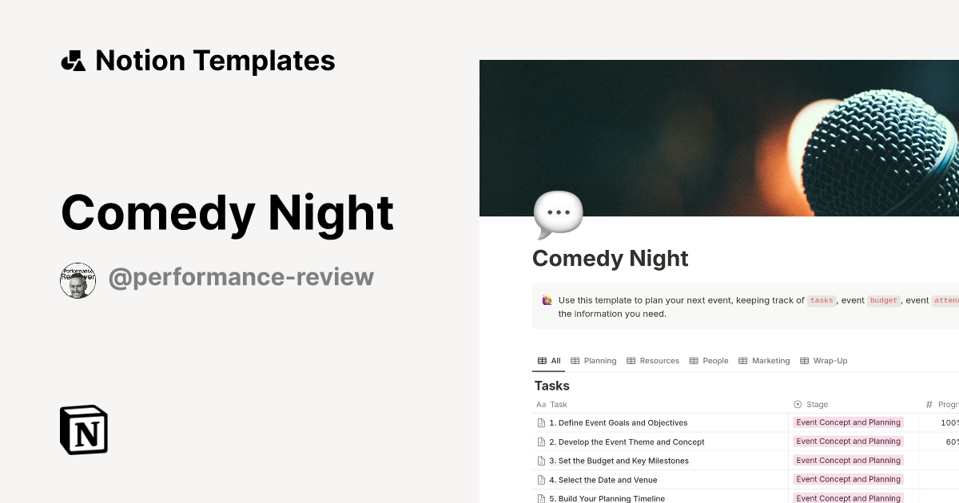Click the speech bubble page emoji icon
This screenshot has height=503, width=959.
(x=557, y=213)
